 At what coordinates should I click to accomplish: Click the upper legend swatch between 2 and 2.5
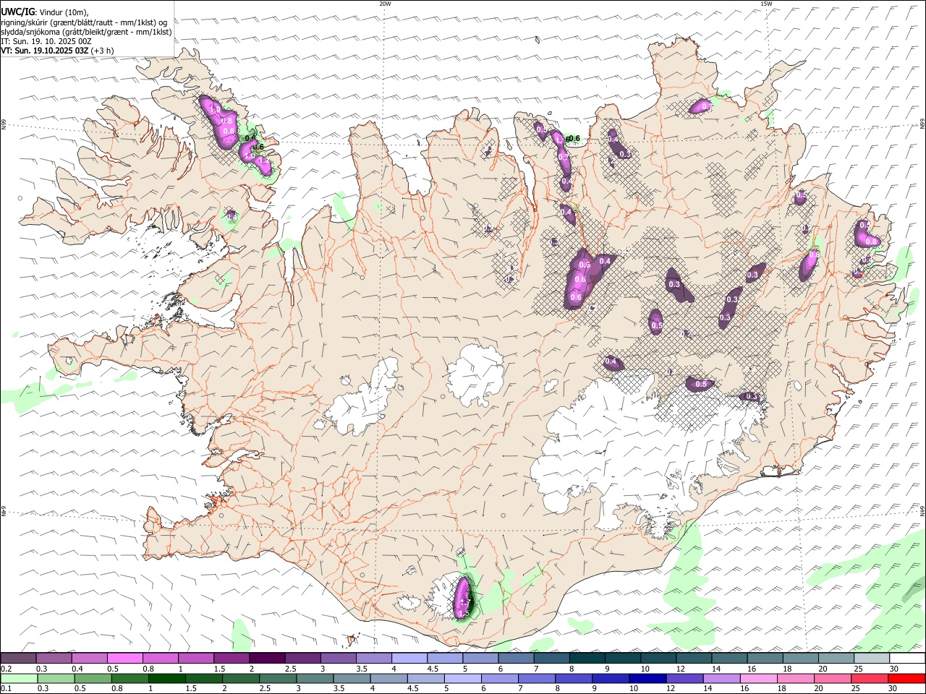267,658
